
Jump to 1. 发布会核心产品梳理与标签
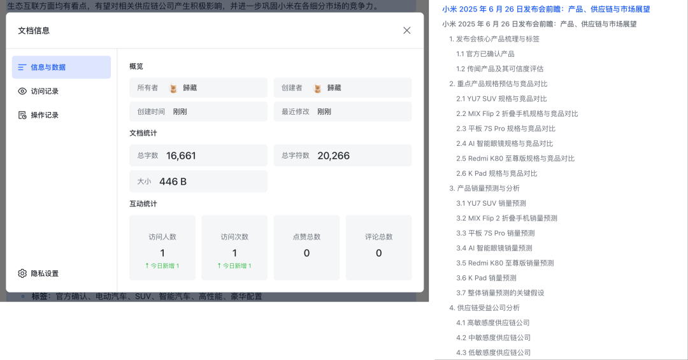click(494, 39)
